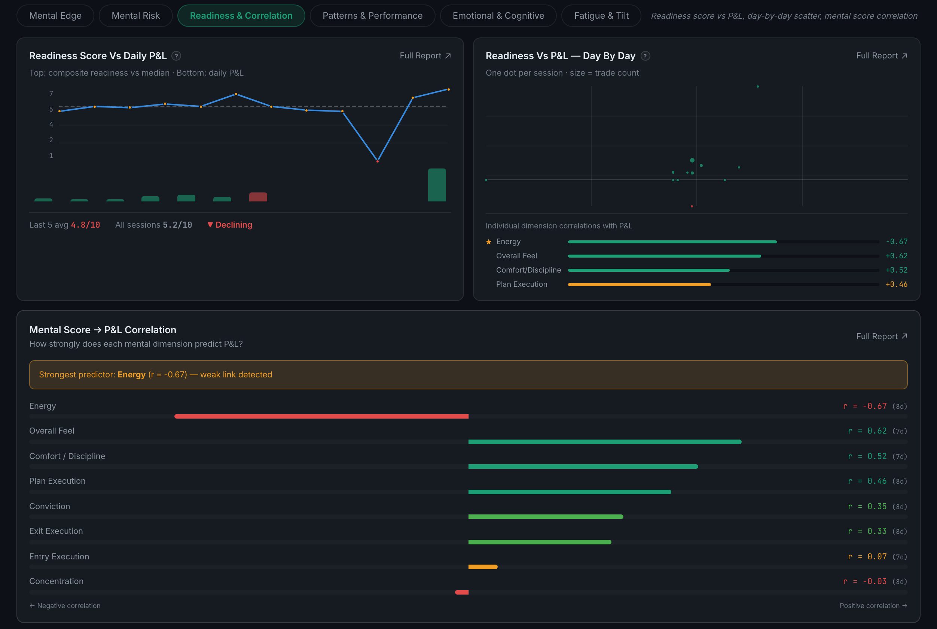Viewport: 937px width, 629px height.
Task: Open the Emotional & Cognitive tab
Action: 498,16
